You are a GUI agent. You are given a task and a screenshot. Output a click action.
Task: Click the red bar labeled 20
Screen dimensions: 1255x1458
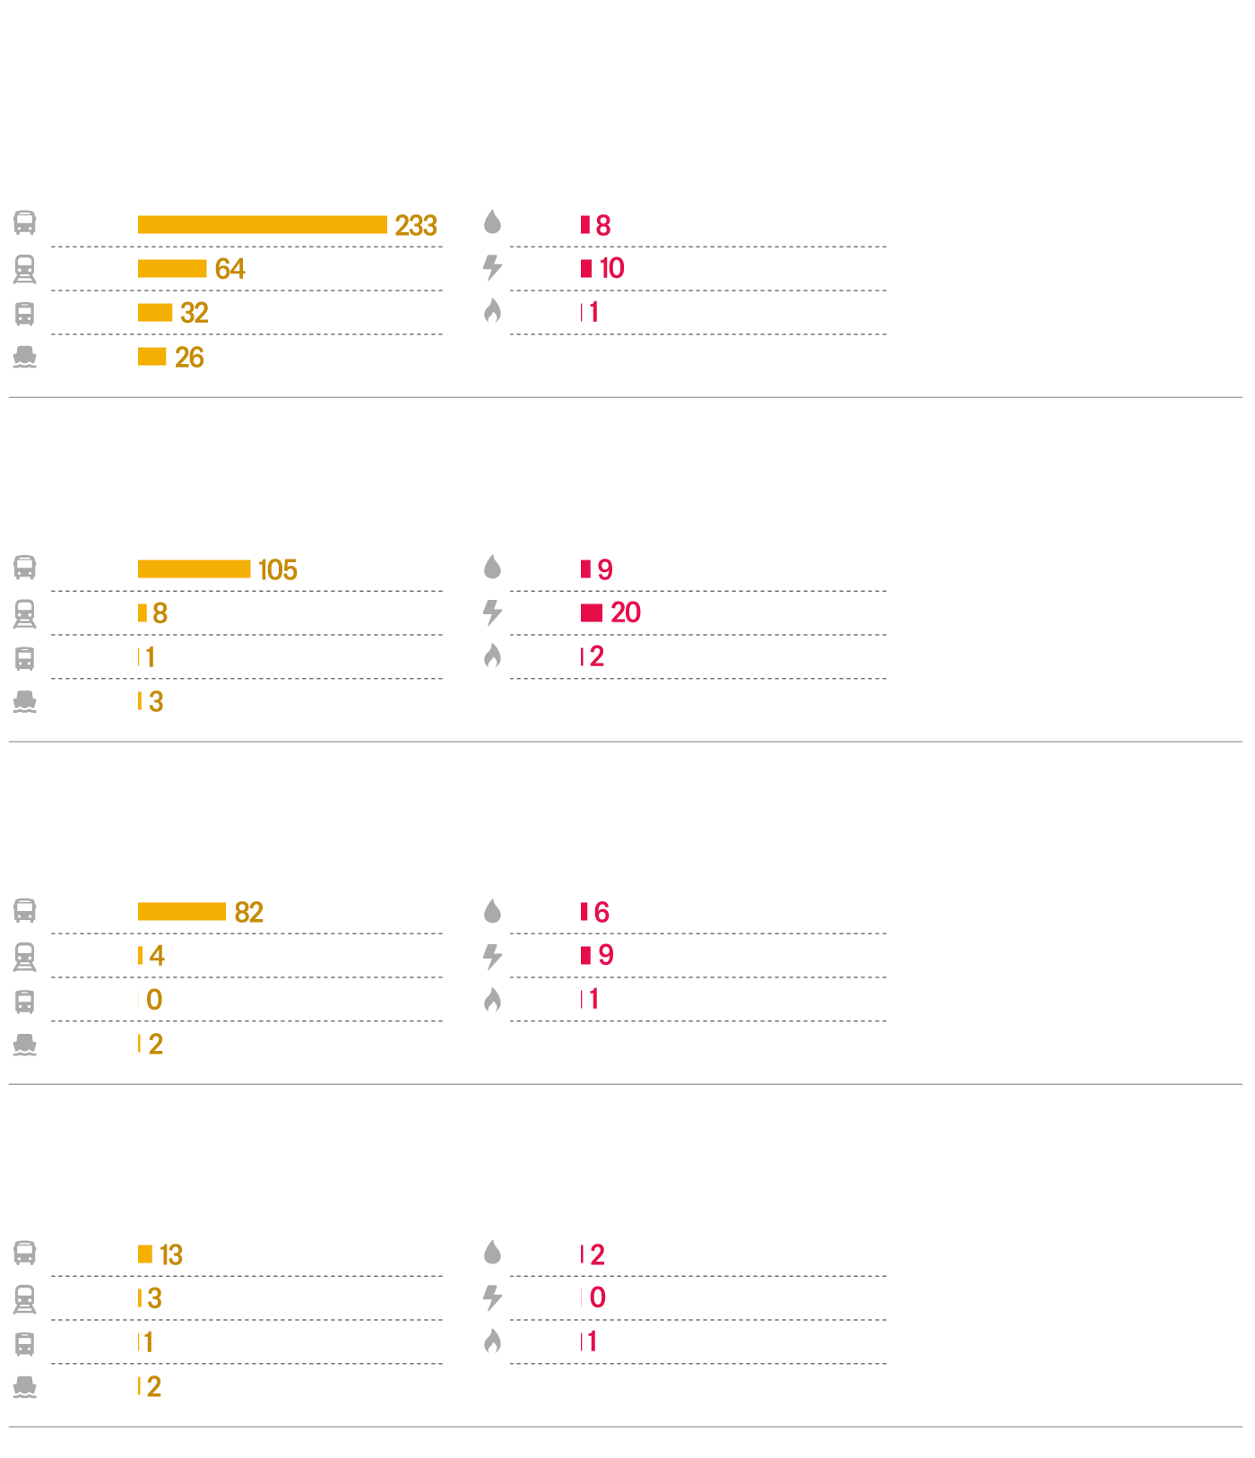click(x=592, y=612)
